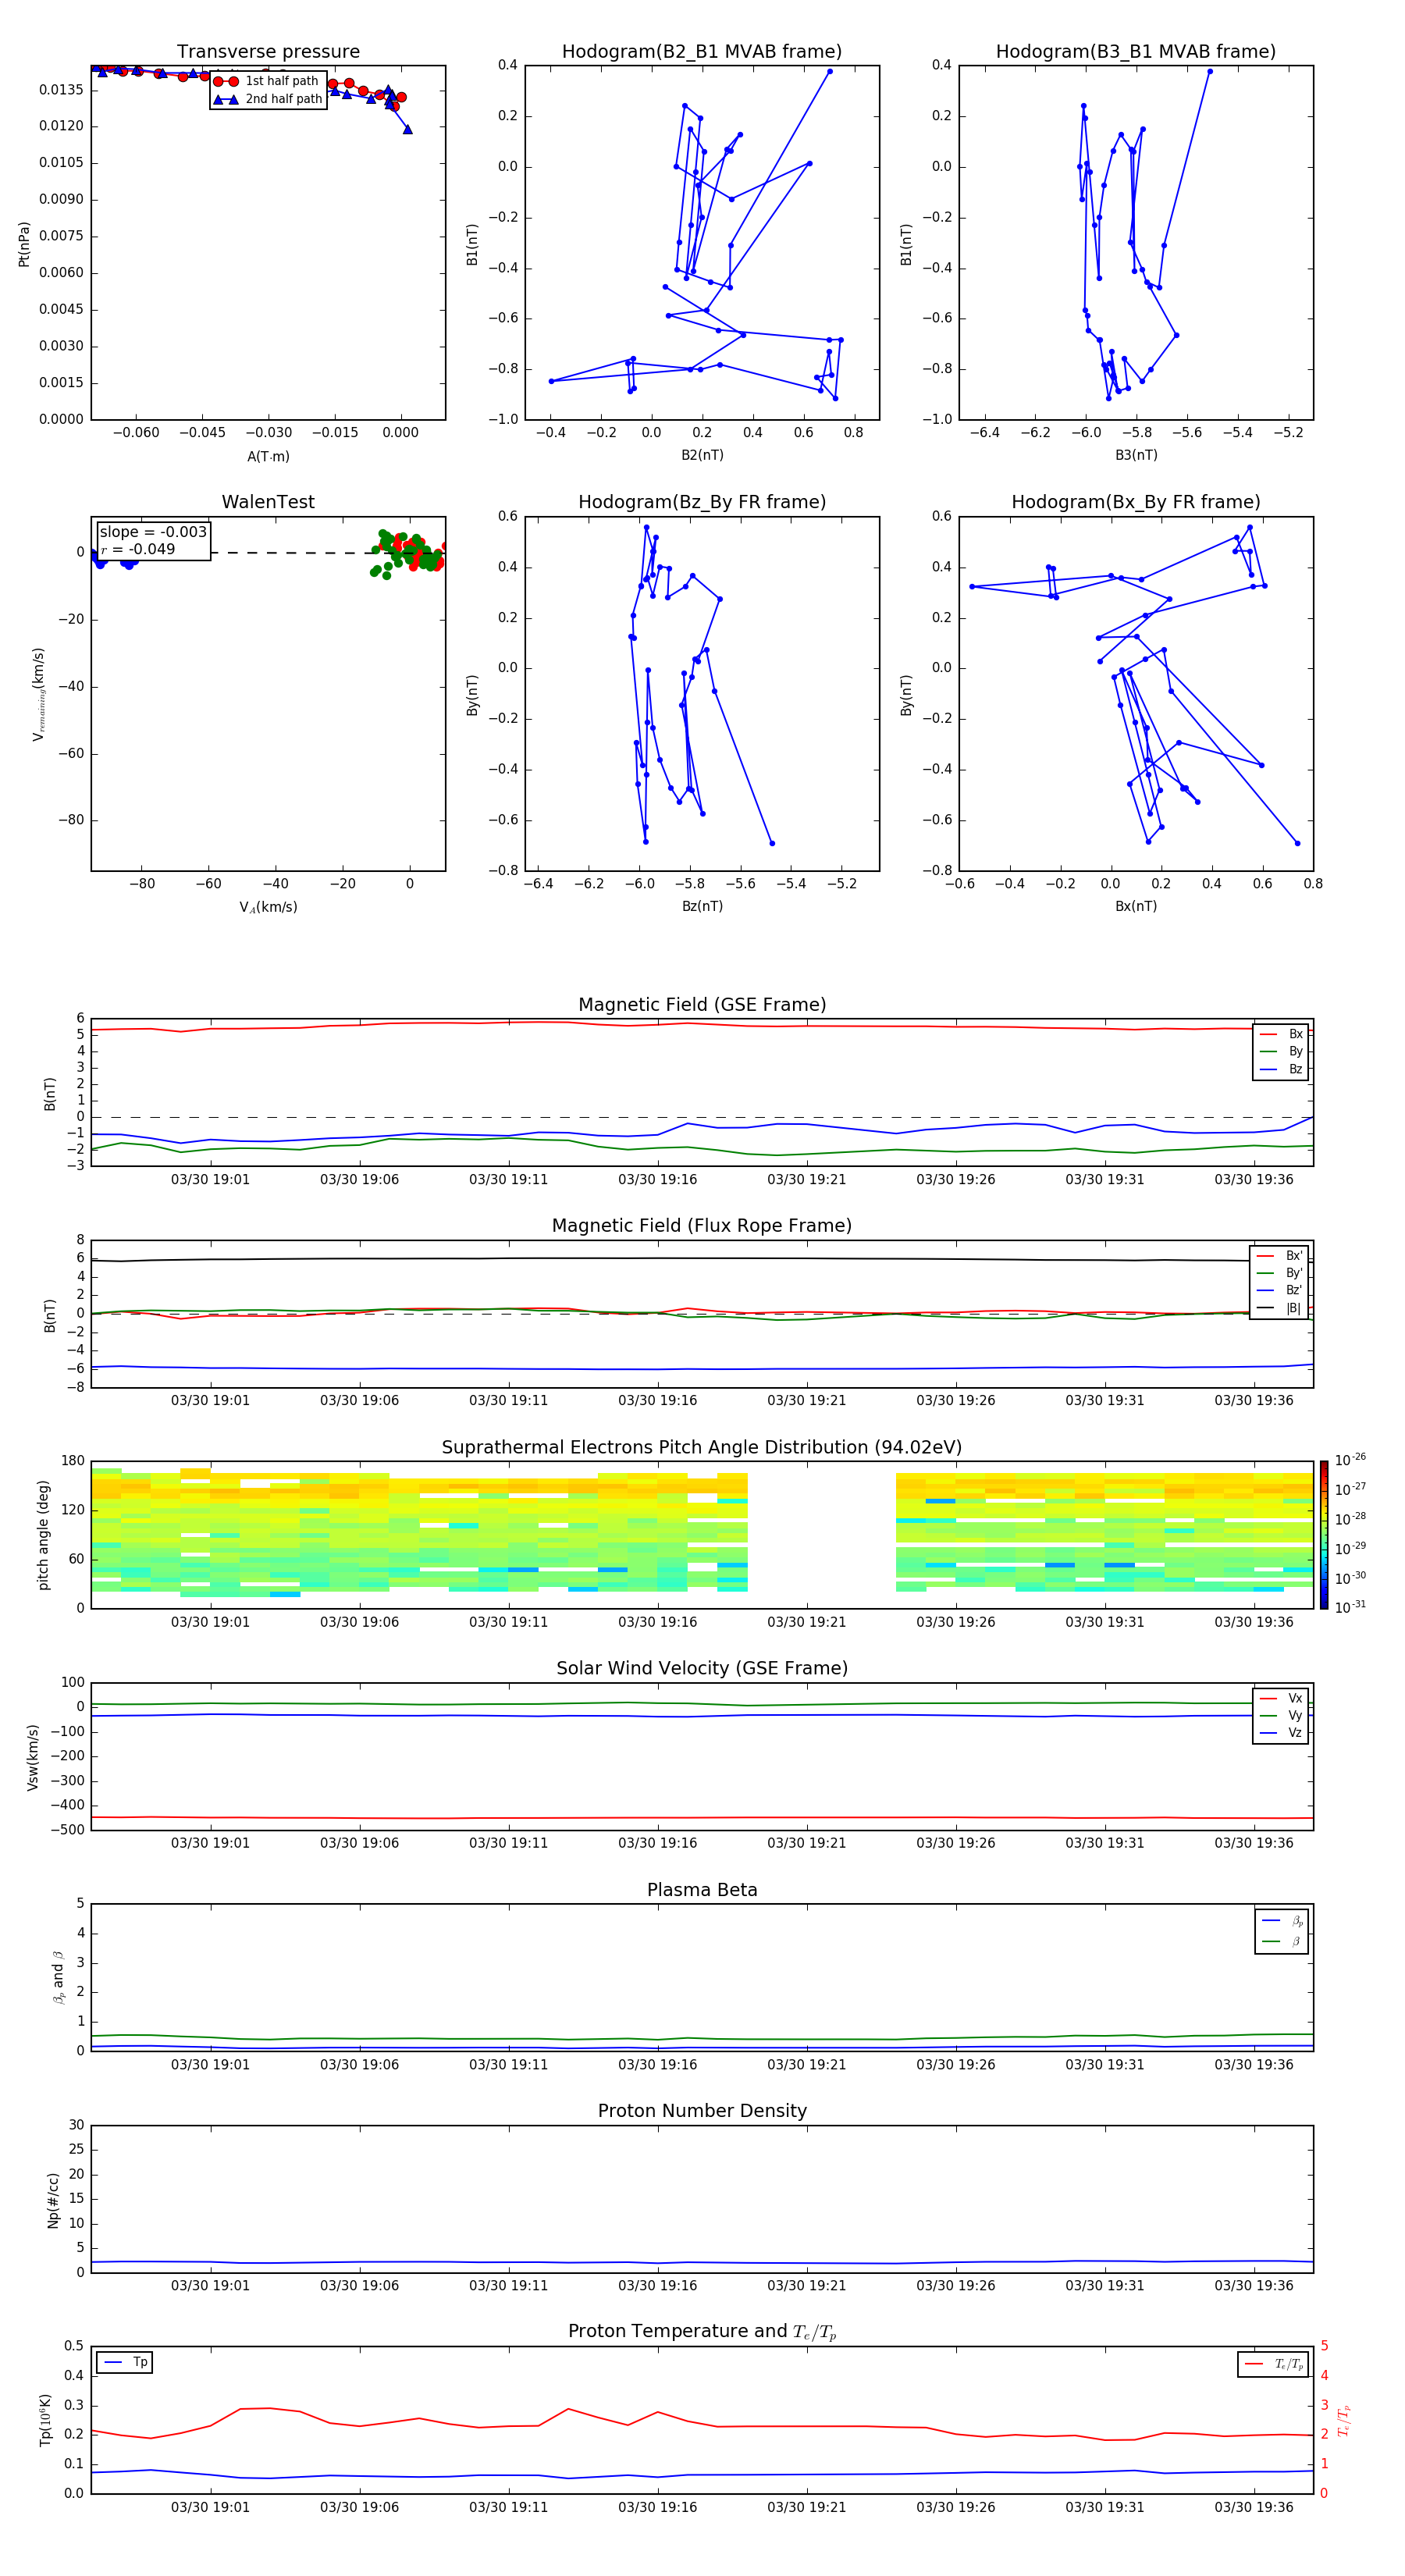The image size is (1405, 2576).
Task: Click the 'Hodogram(B2_B1 MVAB frame)' title
Action: 702,52
